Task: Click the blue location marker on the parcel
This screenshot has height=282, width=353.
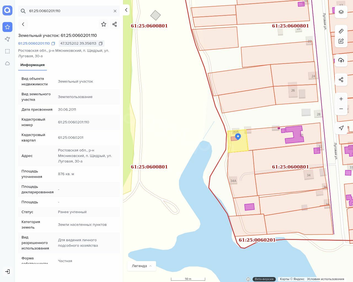Action: click(238, 136)
